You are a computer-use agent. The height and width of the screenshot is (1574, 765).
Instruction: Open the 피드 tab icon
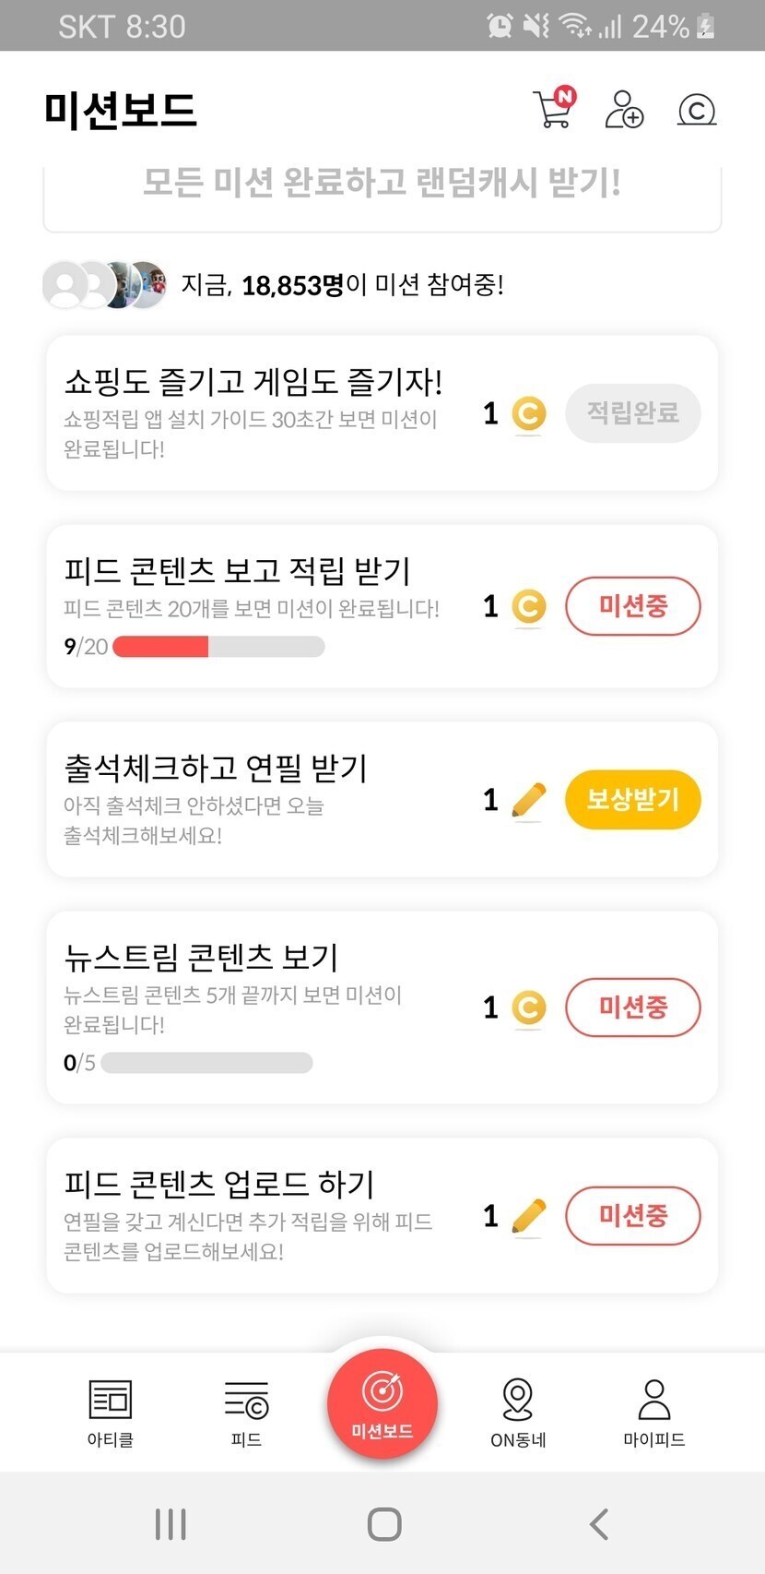coord(246,1400)
